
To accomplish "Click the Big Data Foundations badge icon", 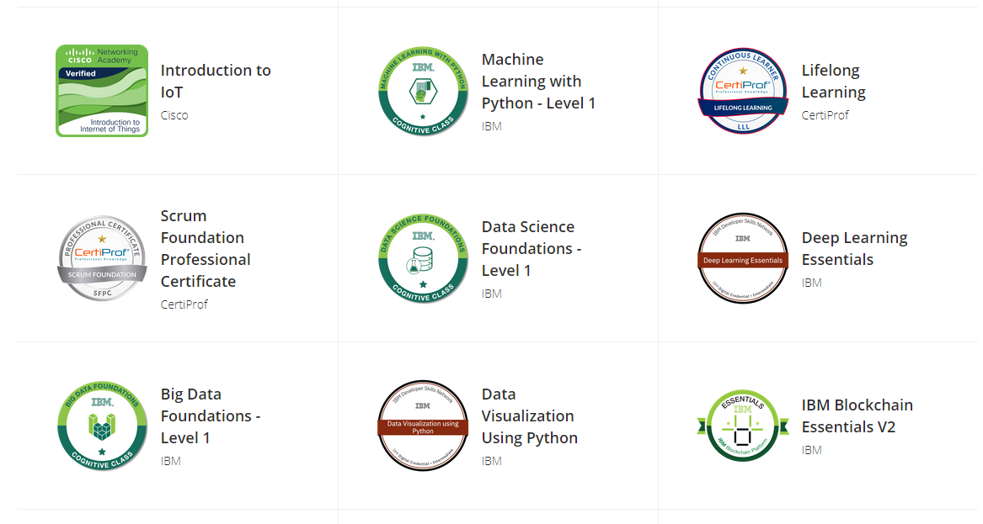I will (102, 426).
